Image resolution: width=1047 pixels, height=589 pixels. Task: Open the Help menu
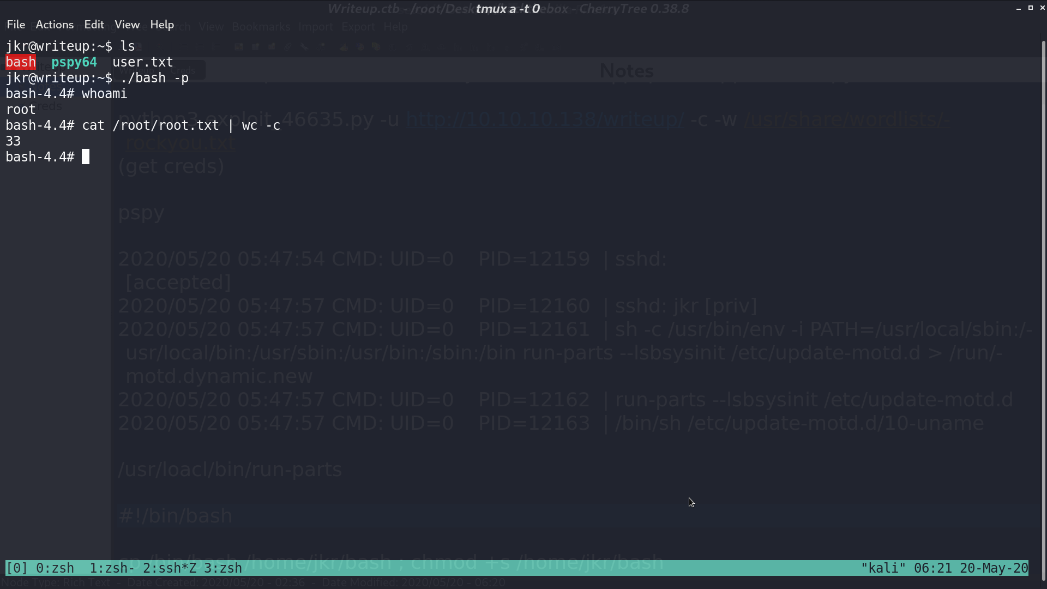[162, 25]
